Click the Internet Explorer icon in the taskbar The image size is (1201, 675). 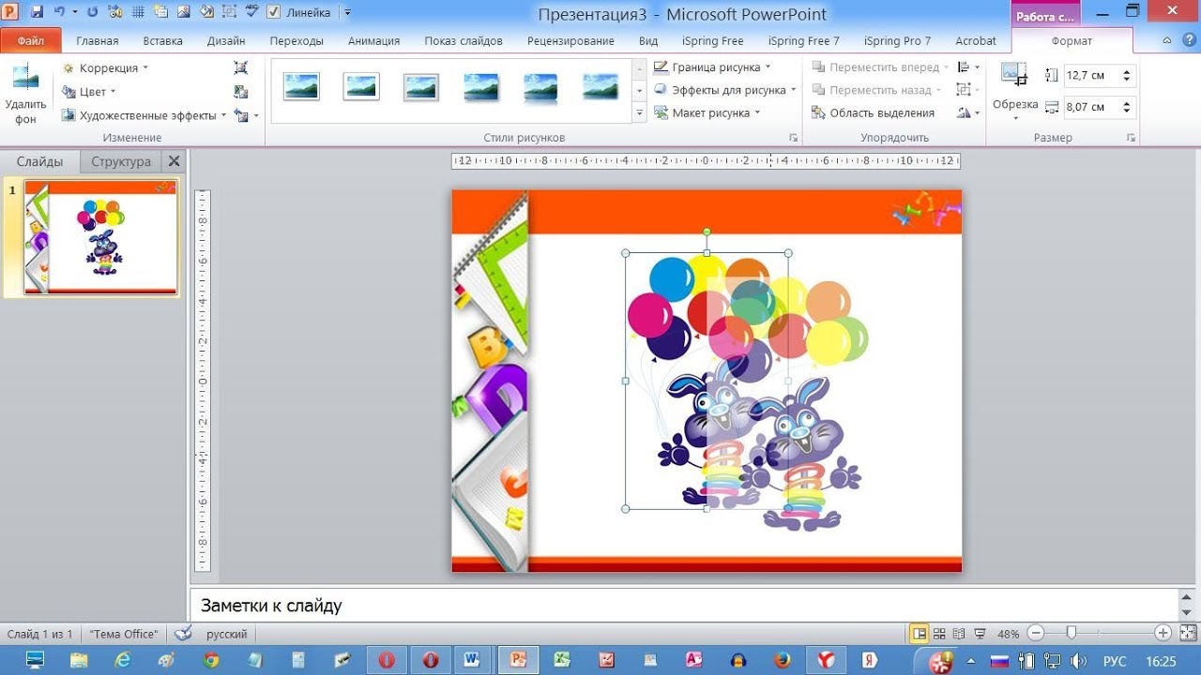click(x=123, y=659)
